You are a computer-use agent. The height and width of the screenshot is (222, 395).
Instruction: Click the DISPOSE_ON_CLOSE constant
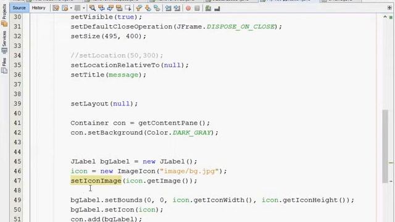click(240, 27)
